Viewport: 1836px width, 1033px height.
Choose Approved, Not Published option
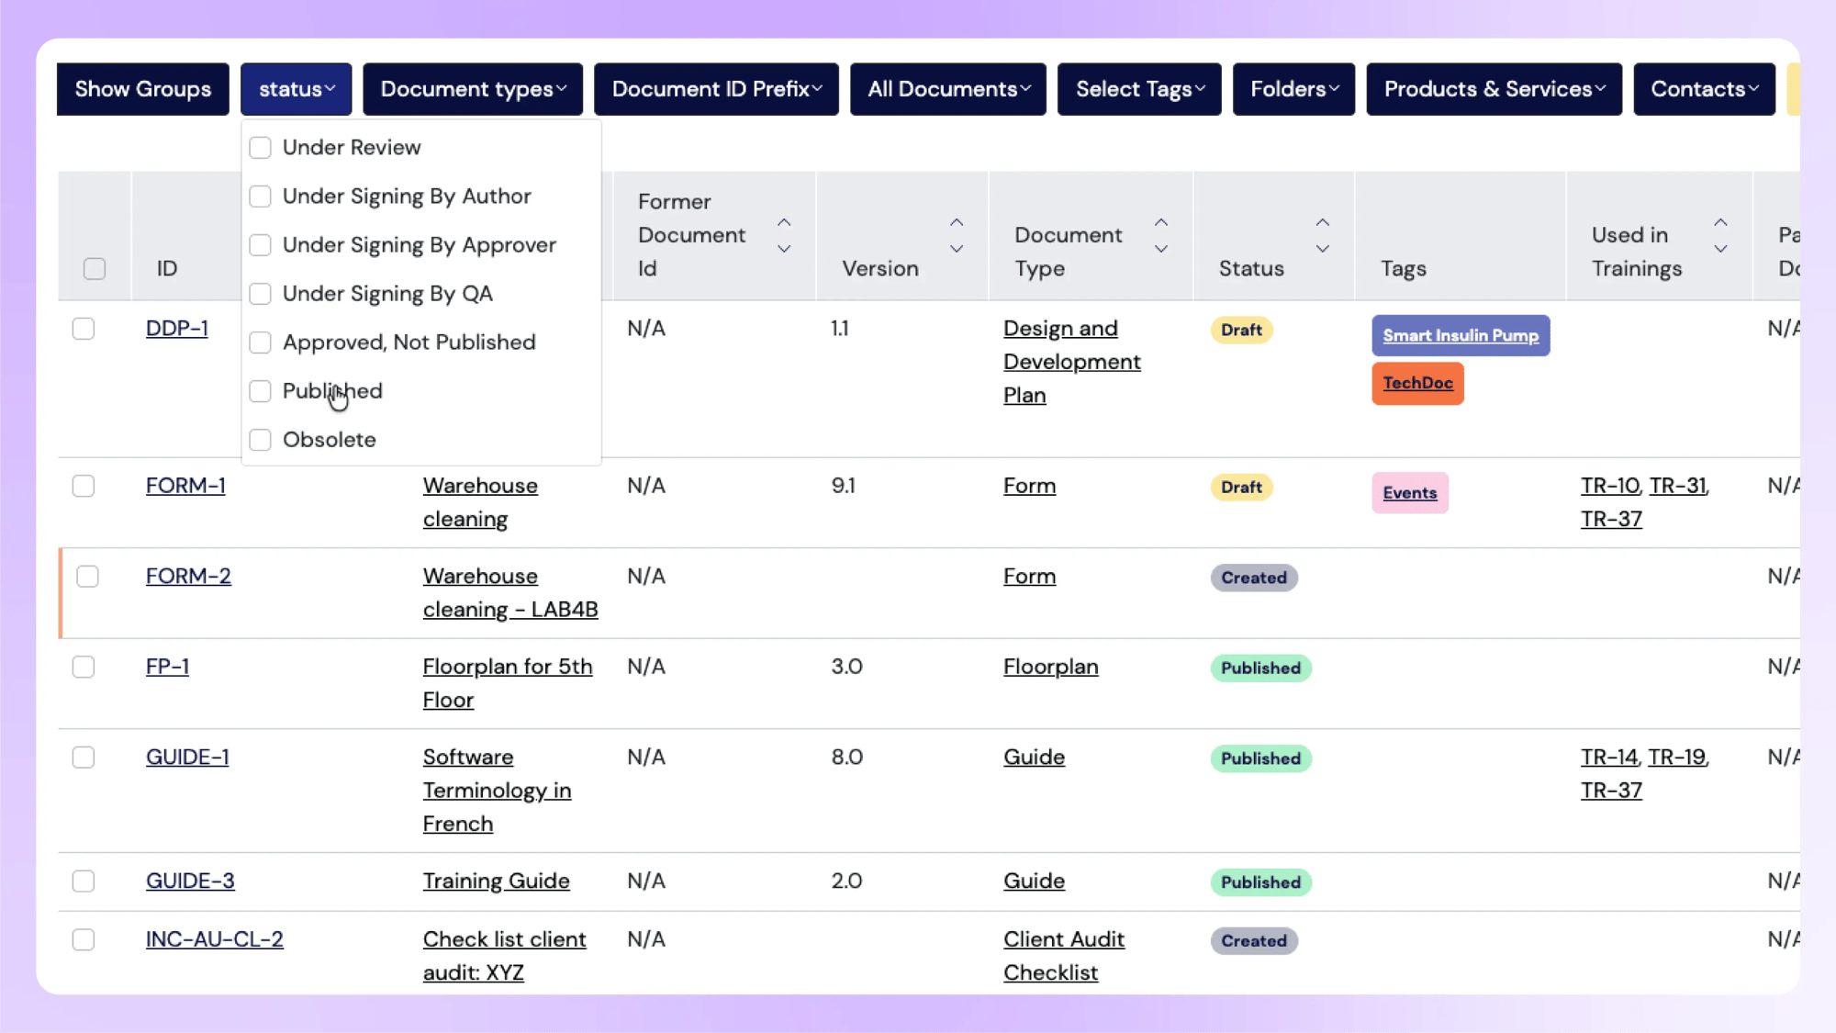click(x=261, y=342)
